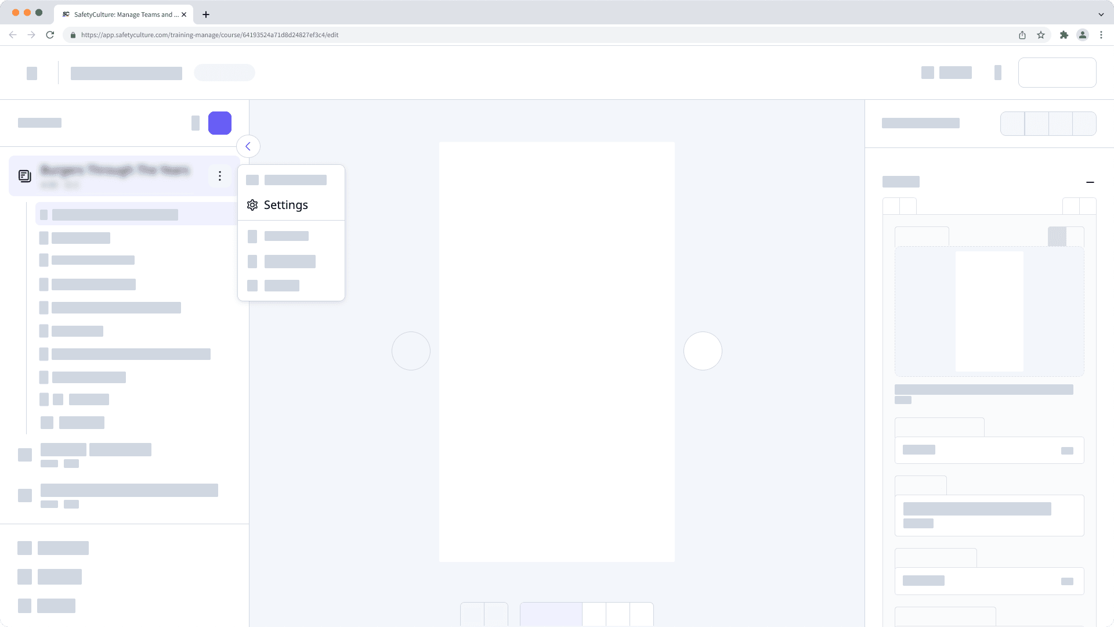This screenshot has width=1114, height=627.
Task: Navigate back using the browser back arrow
Action: pos(13,35)
